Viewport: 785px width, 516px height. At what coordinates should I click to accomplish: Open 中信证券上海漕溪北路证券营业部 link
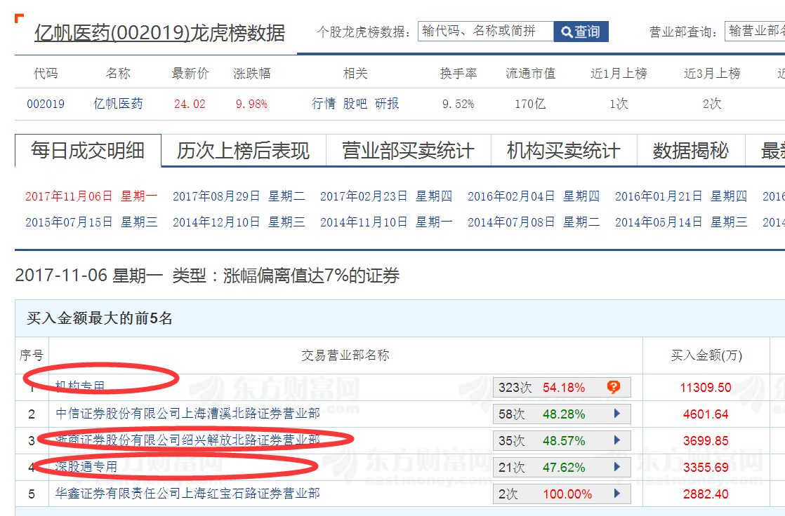pos(187,414)
